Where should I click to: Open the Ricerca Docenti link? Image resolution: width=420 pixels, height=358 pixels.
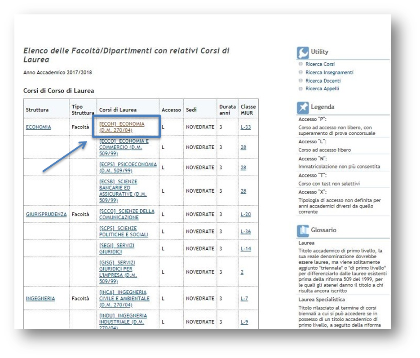click(323, 80)
